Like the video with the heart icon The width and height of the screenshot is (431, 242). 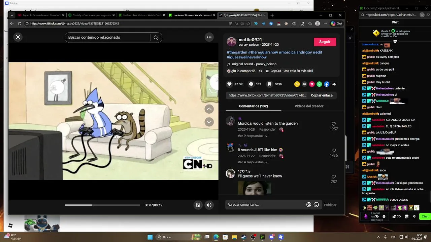point(230,84)
